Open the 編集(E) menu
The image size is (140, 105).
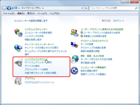[x=21, y=13]
